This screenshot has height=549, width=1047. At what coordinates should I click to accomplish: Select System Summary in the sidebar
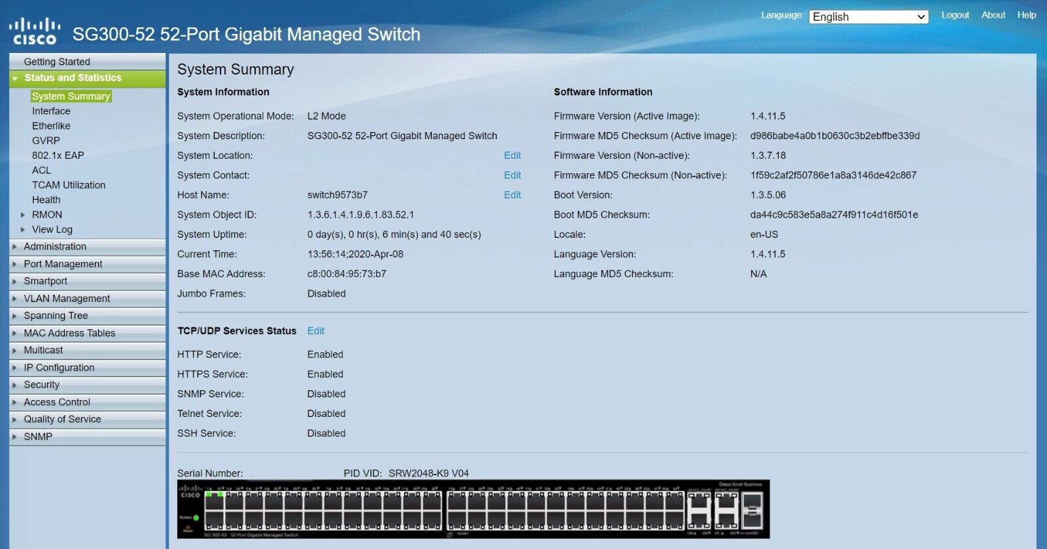[71, 96]
